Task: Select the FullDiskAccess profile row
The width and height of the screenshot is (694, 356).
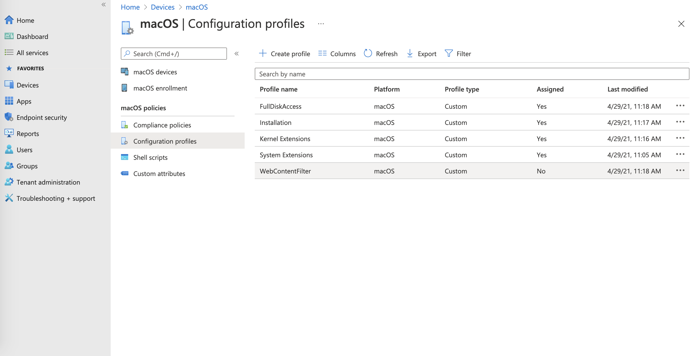Action: [281, 106]
